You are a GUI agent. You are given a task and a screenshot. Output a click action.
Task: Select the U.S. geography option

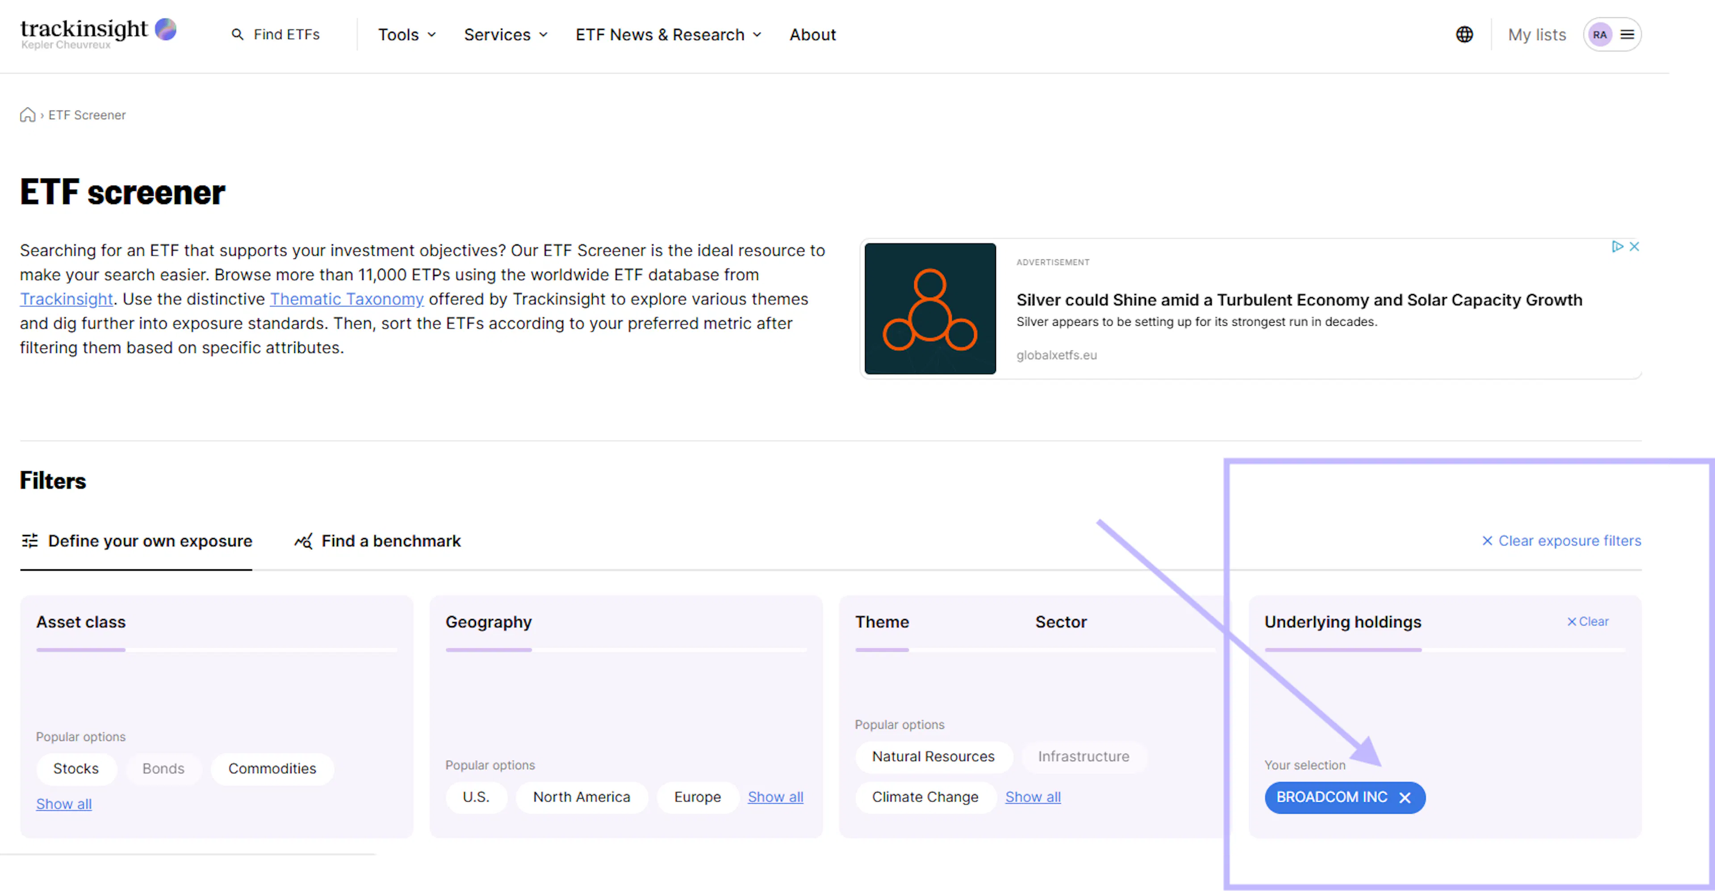click(x=476, y=796)
